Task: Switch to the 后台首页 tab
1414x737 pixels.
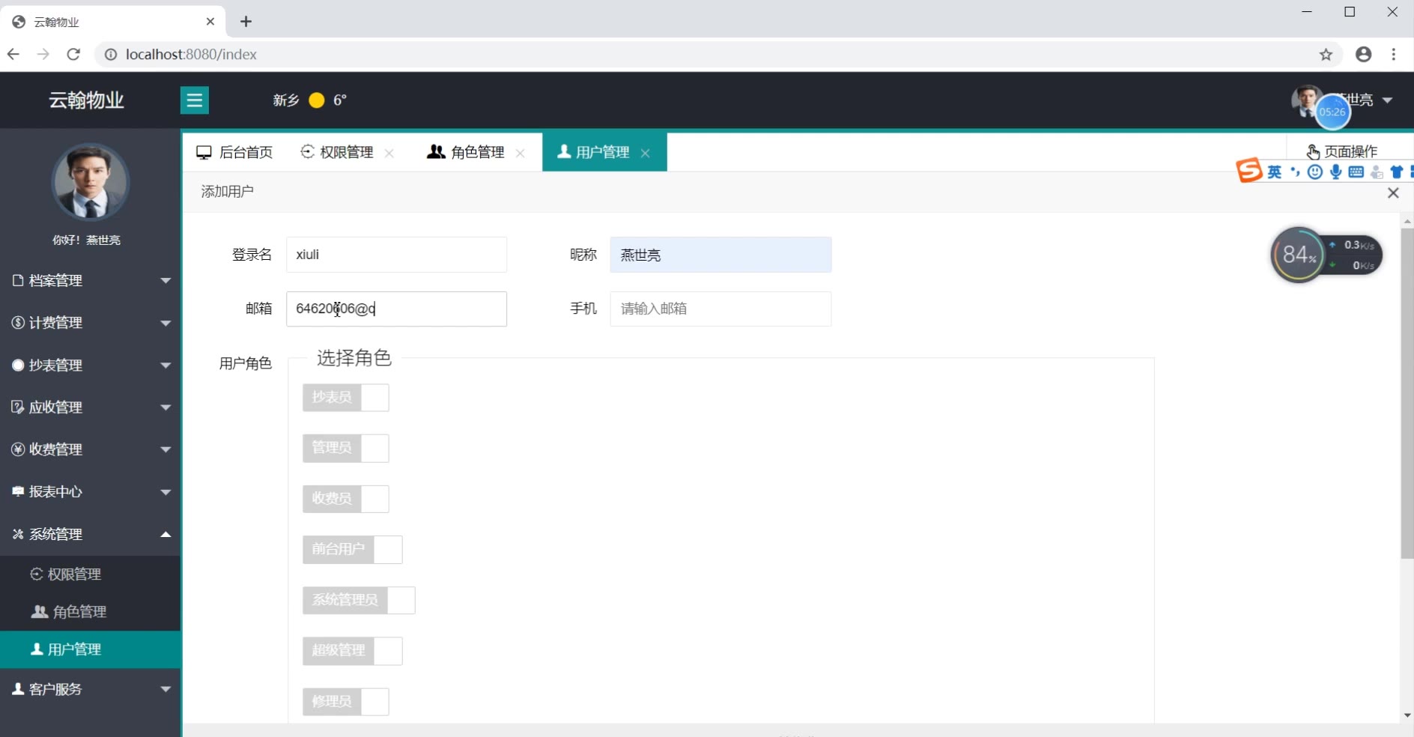Action: pos(234,153)
